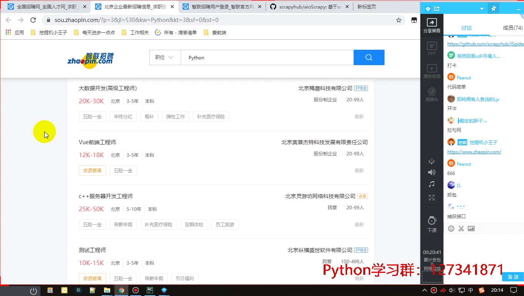Open the 爱前端 bookmark folder
The height and width of the screenshot is (296, 524).
[215, 32]
